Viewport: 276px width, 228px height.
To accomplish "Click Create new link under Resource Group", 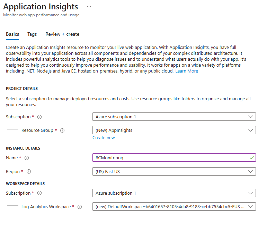I will pyautogui.click(x=104, y=138).
